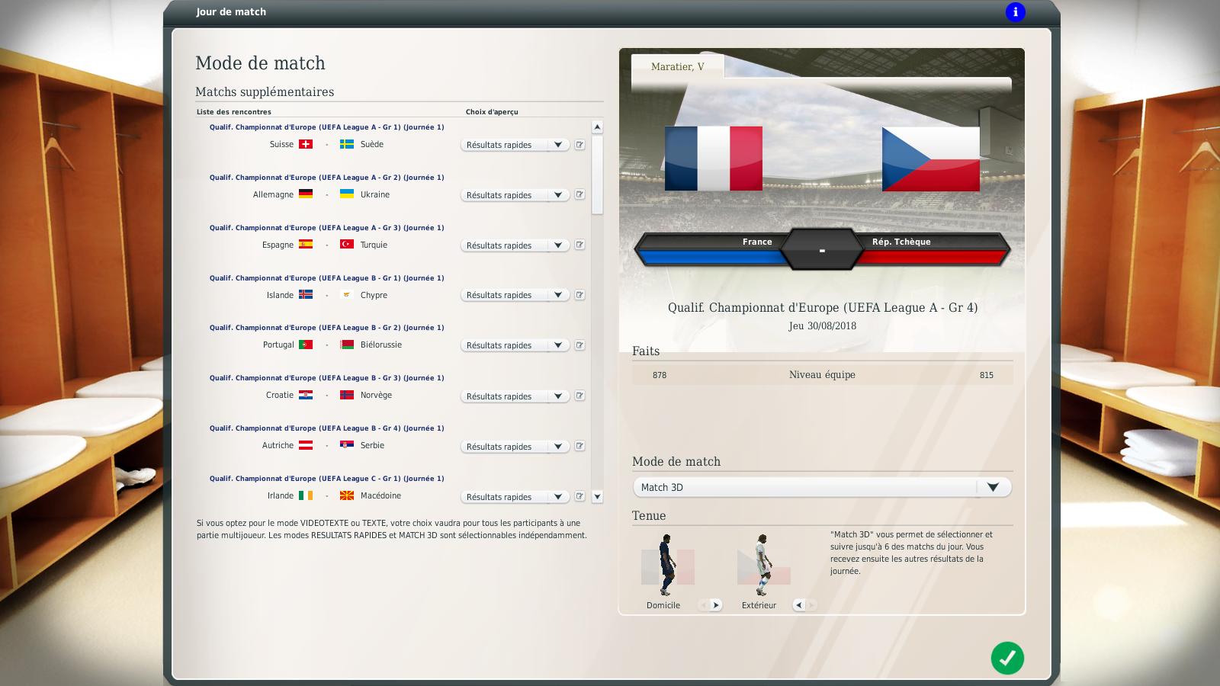Click the Allemagne flag icon

click(x=306, y=194)
